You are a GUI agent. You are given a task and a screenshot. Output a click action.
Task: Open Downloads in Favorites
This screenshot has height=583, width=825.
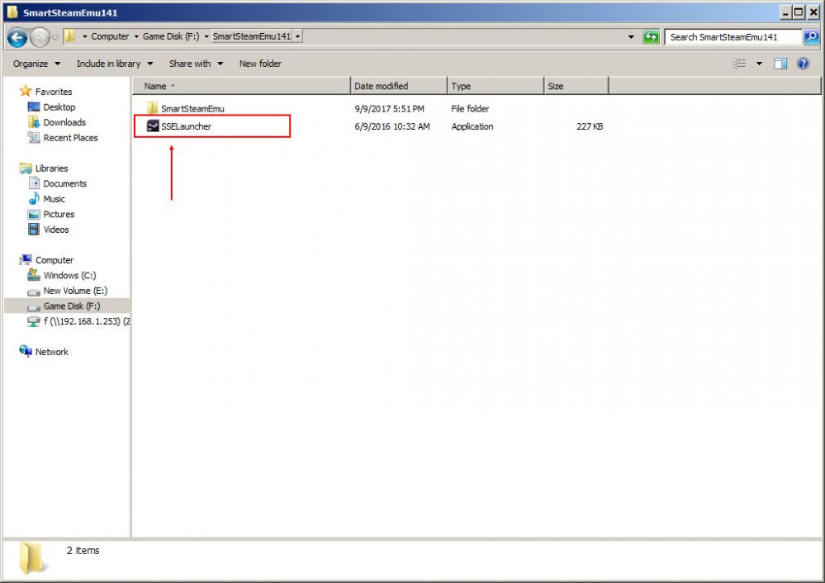point(64,122)
